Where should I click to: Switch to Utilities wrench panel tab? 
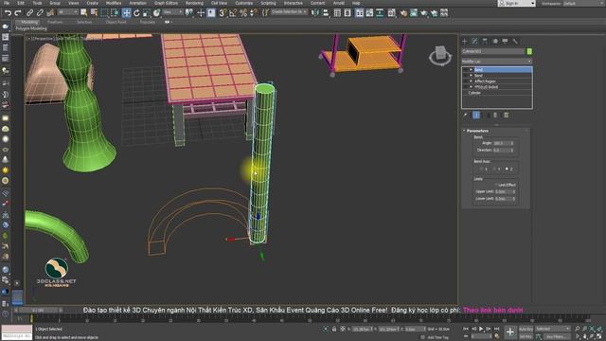[x=515, y=41]
